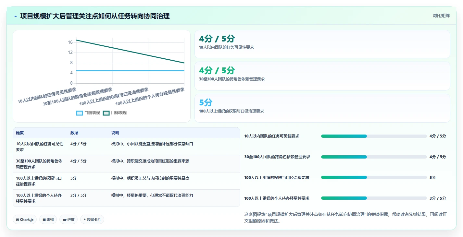The width and height of the screenshot is (463, 237).
Task: Open the dark green 4分 / 5分 card for 10人以内团队
Action: [x=322, y=44]
